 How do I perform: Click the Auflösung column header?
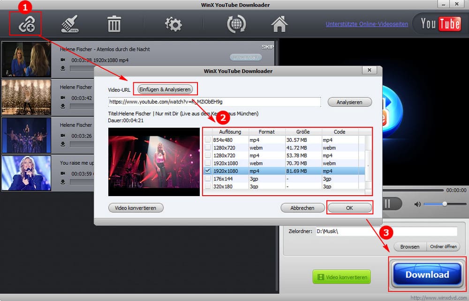coord(230,132)
